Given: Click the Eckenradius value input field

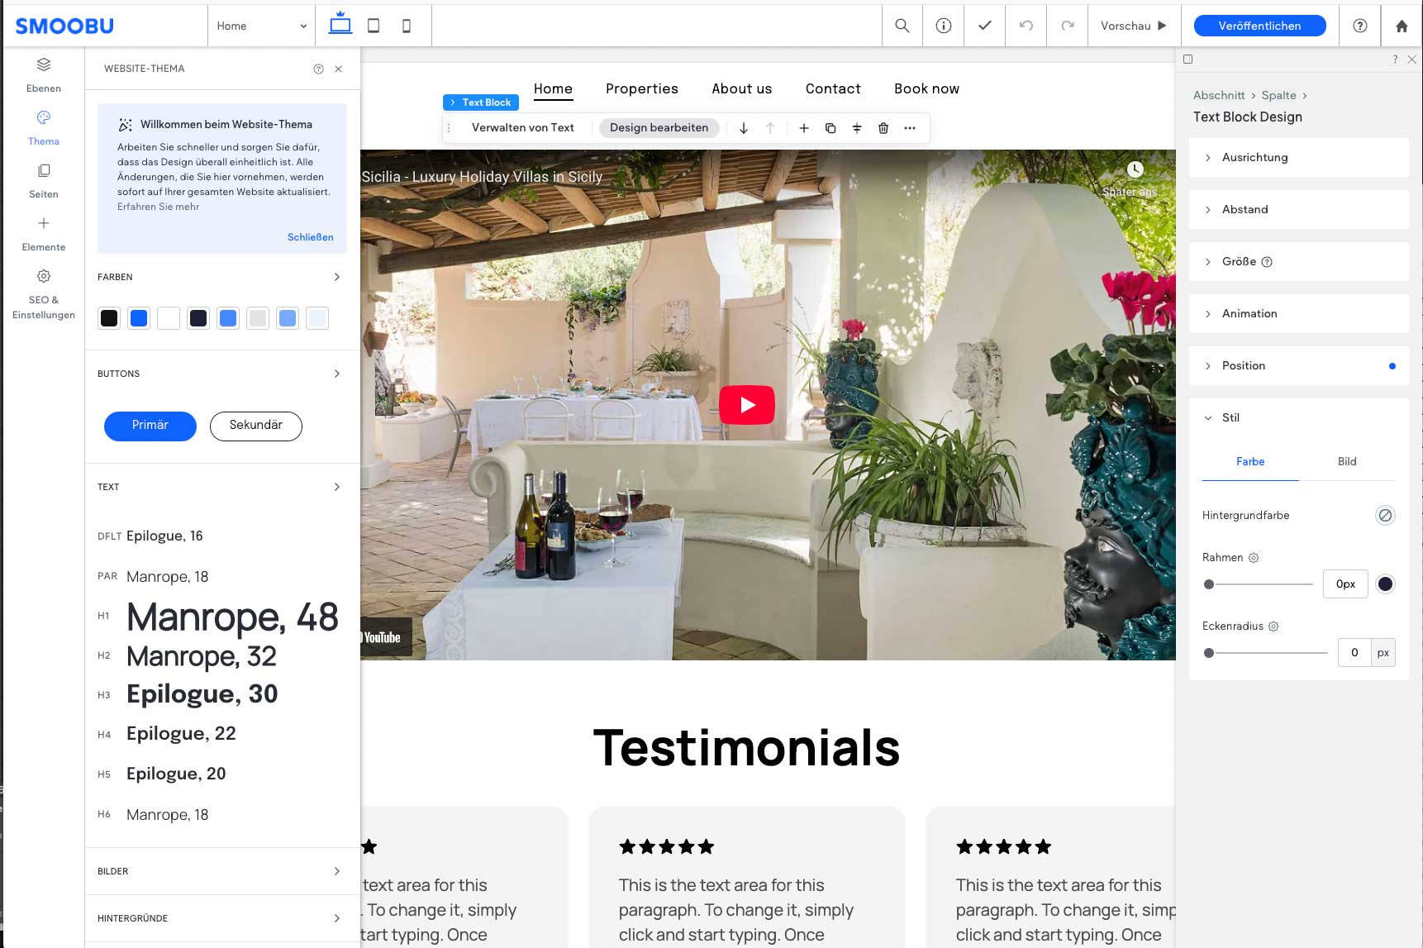Looking at the screenshot, I should pyautogui.click(x=1354, y=652).
